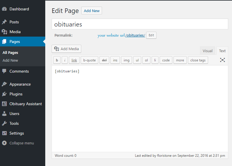Click the Appearance paintbrush icon
Viewport: 232px width, 166px height.
click(4, 84)
